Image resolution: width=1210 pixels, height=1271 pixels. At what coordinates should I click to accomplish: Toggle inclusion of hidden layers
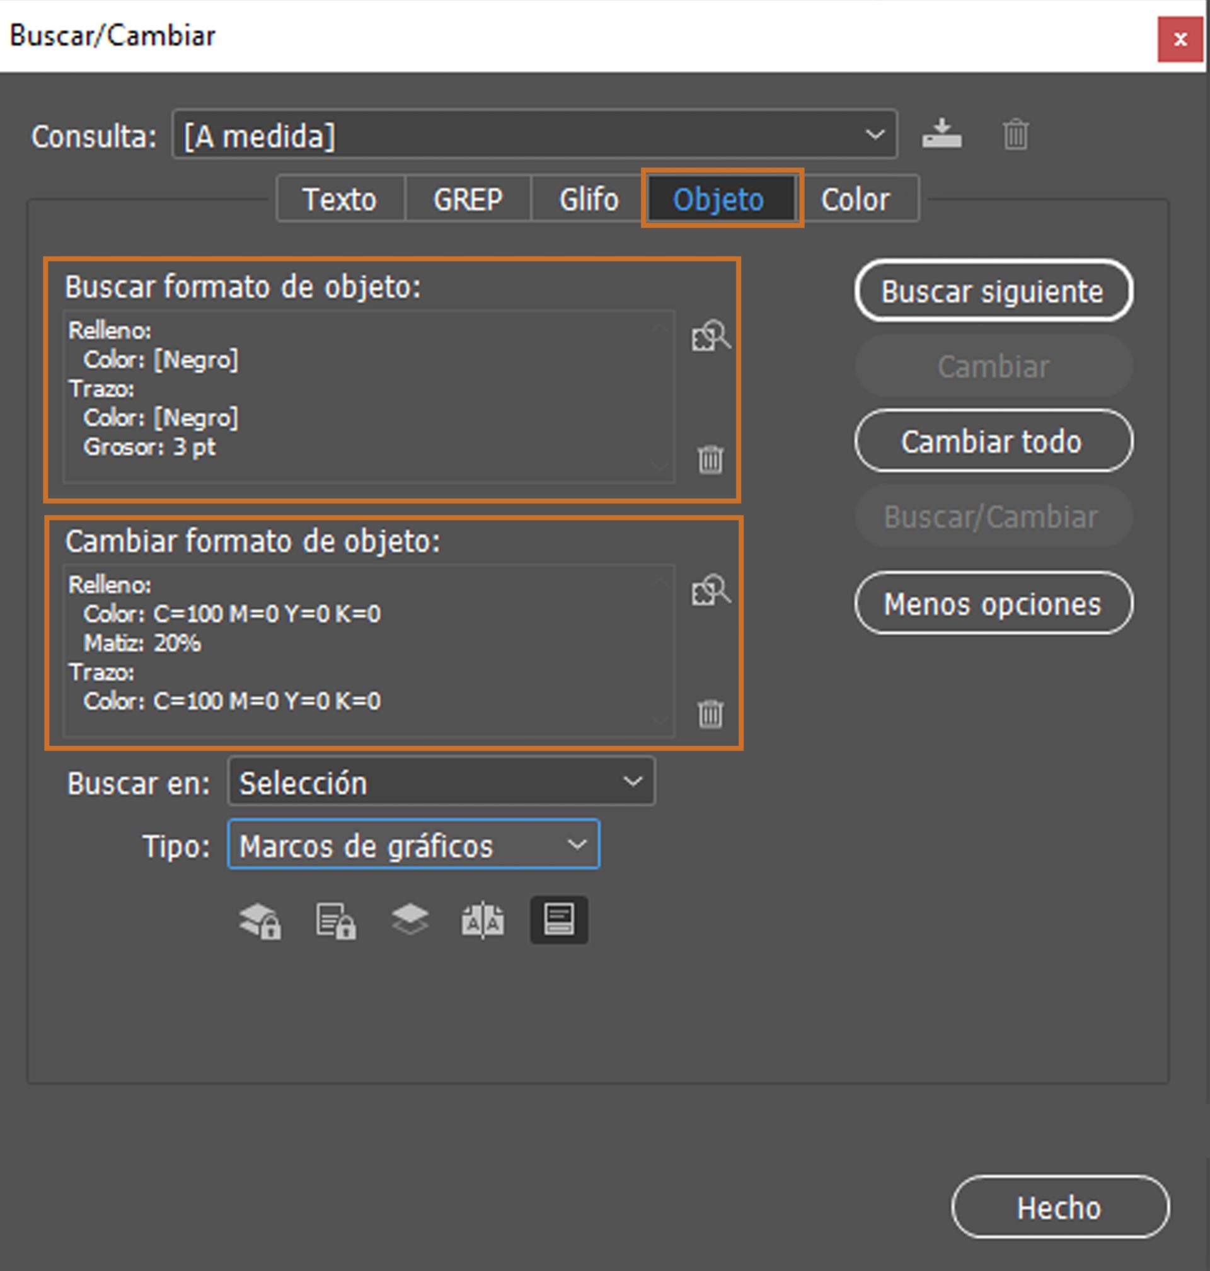pos(411,919)
